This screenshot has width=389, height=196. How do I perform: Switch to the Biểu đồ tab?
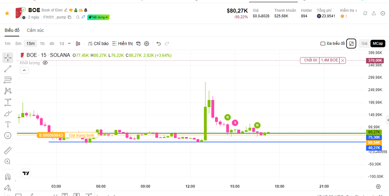pos(12,30)
